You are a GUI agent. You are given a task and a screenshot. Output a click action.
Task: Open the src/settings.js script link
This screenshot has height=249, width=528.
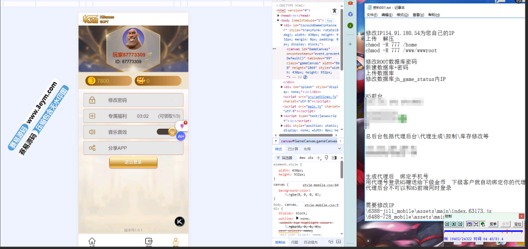tap(322, 96)
